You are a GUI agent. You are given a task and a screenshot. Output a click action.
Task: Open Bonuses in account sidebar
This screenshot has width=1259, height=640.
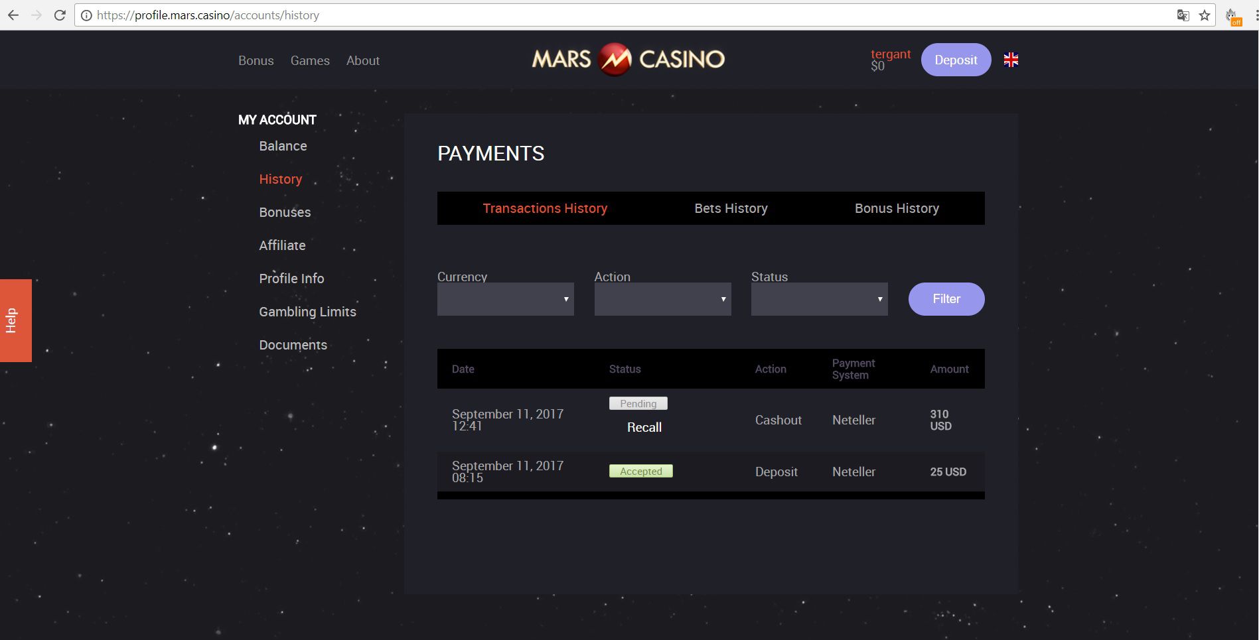click(x=285, y=212)
